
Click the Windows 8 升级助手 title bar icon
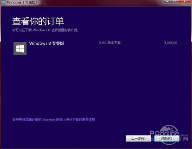3,2
